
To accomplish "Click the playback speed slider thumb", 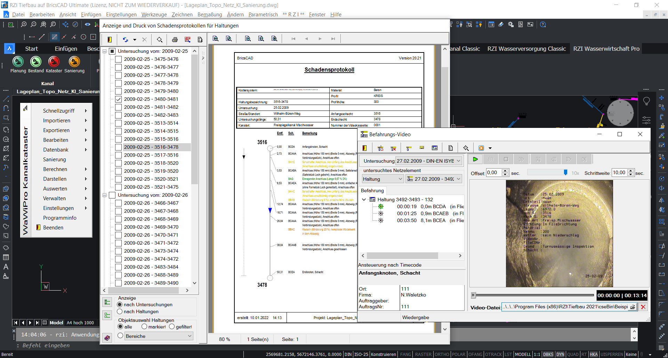I will tap(565, 172).
